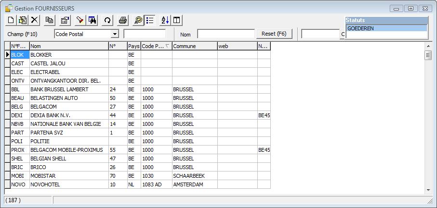The width and height of the screenshot is (437, 208).
Task: Select the ELECTRABEL cell
Action: (x=69, y=72)
